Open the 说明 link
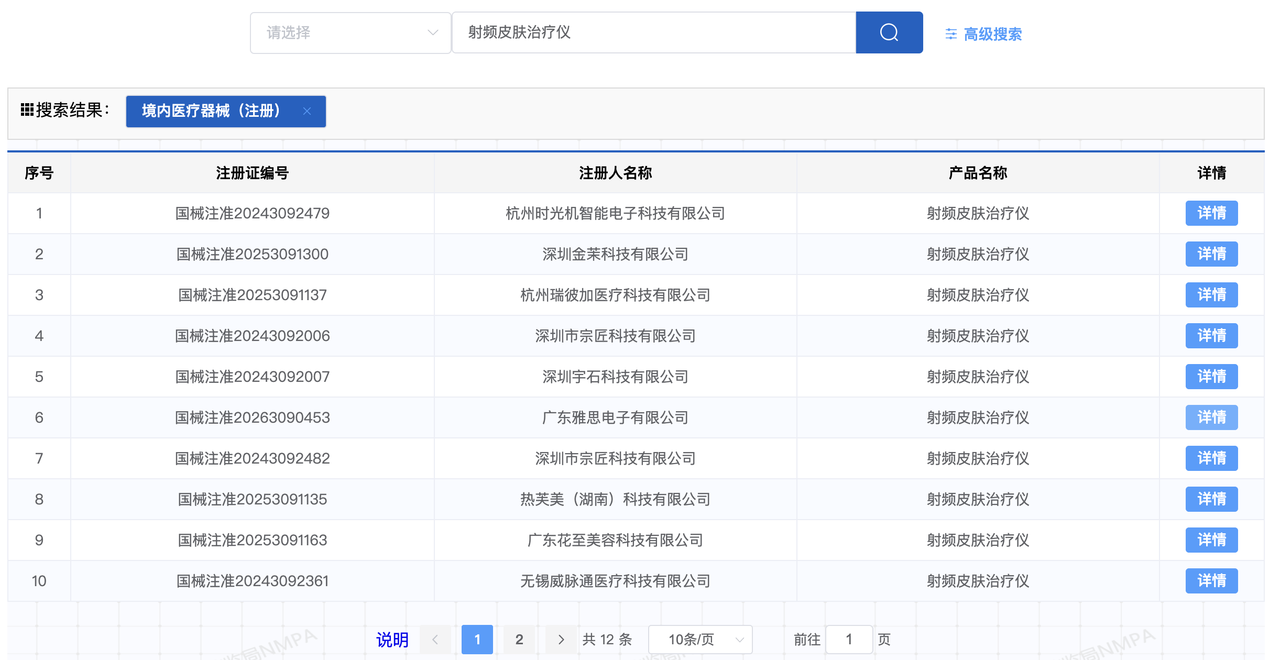The image size is (1269, 660). tap(392, 640)
